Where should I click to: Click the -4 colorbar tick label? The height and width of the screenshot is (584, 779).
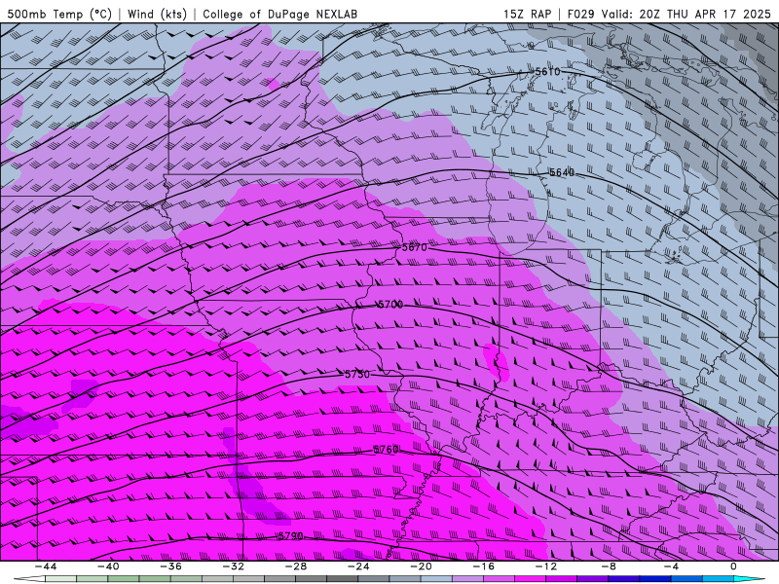672,566
